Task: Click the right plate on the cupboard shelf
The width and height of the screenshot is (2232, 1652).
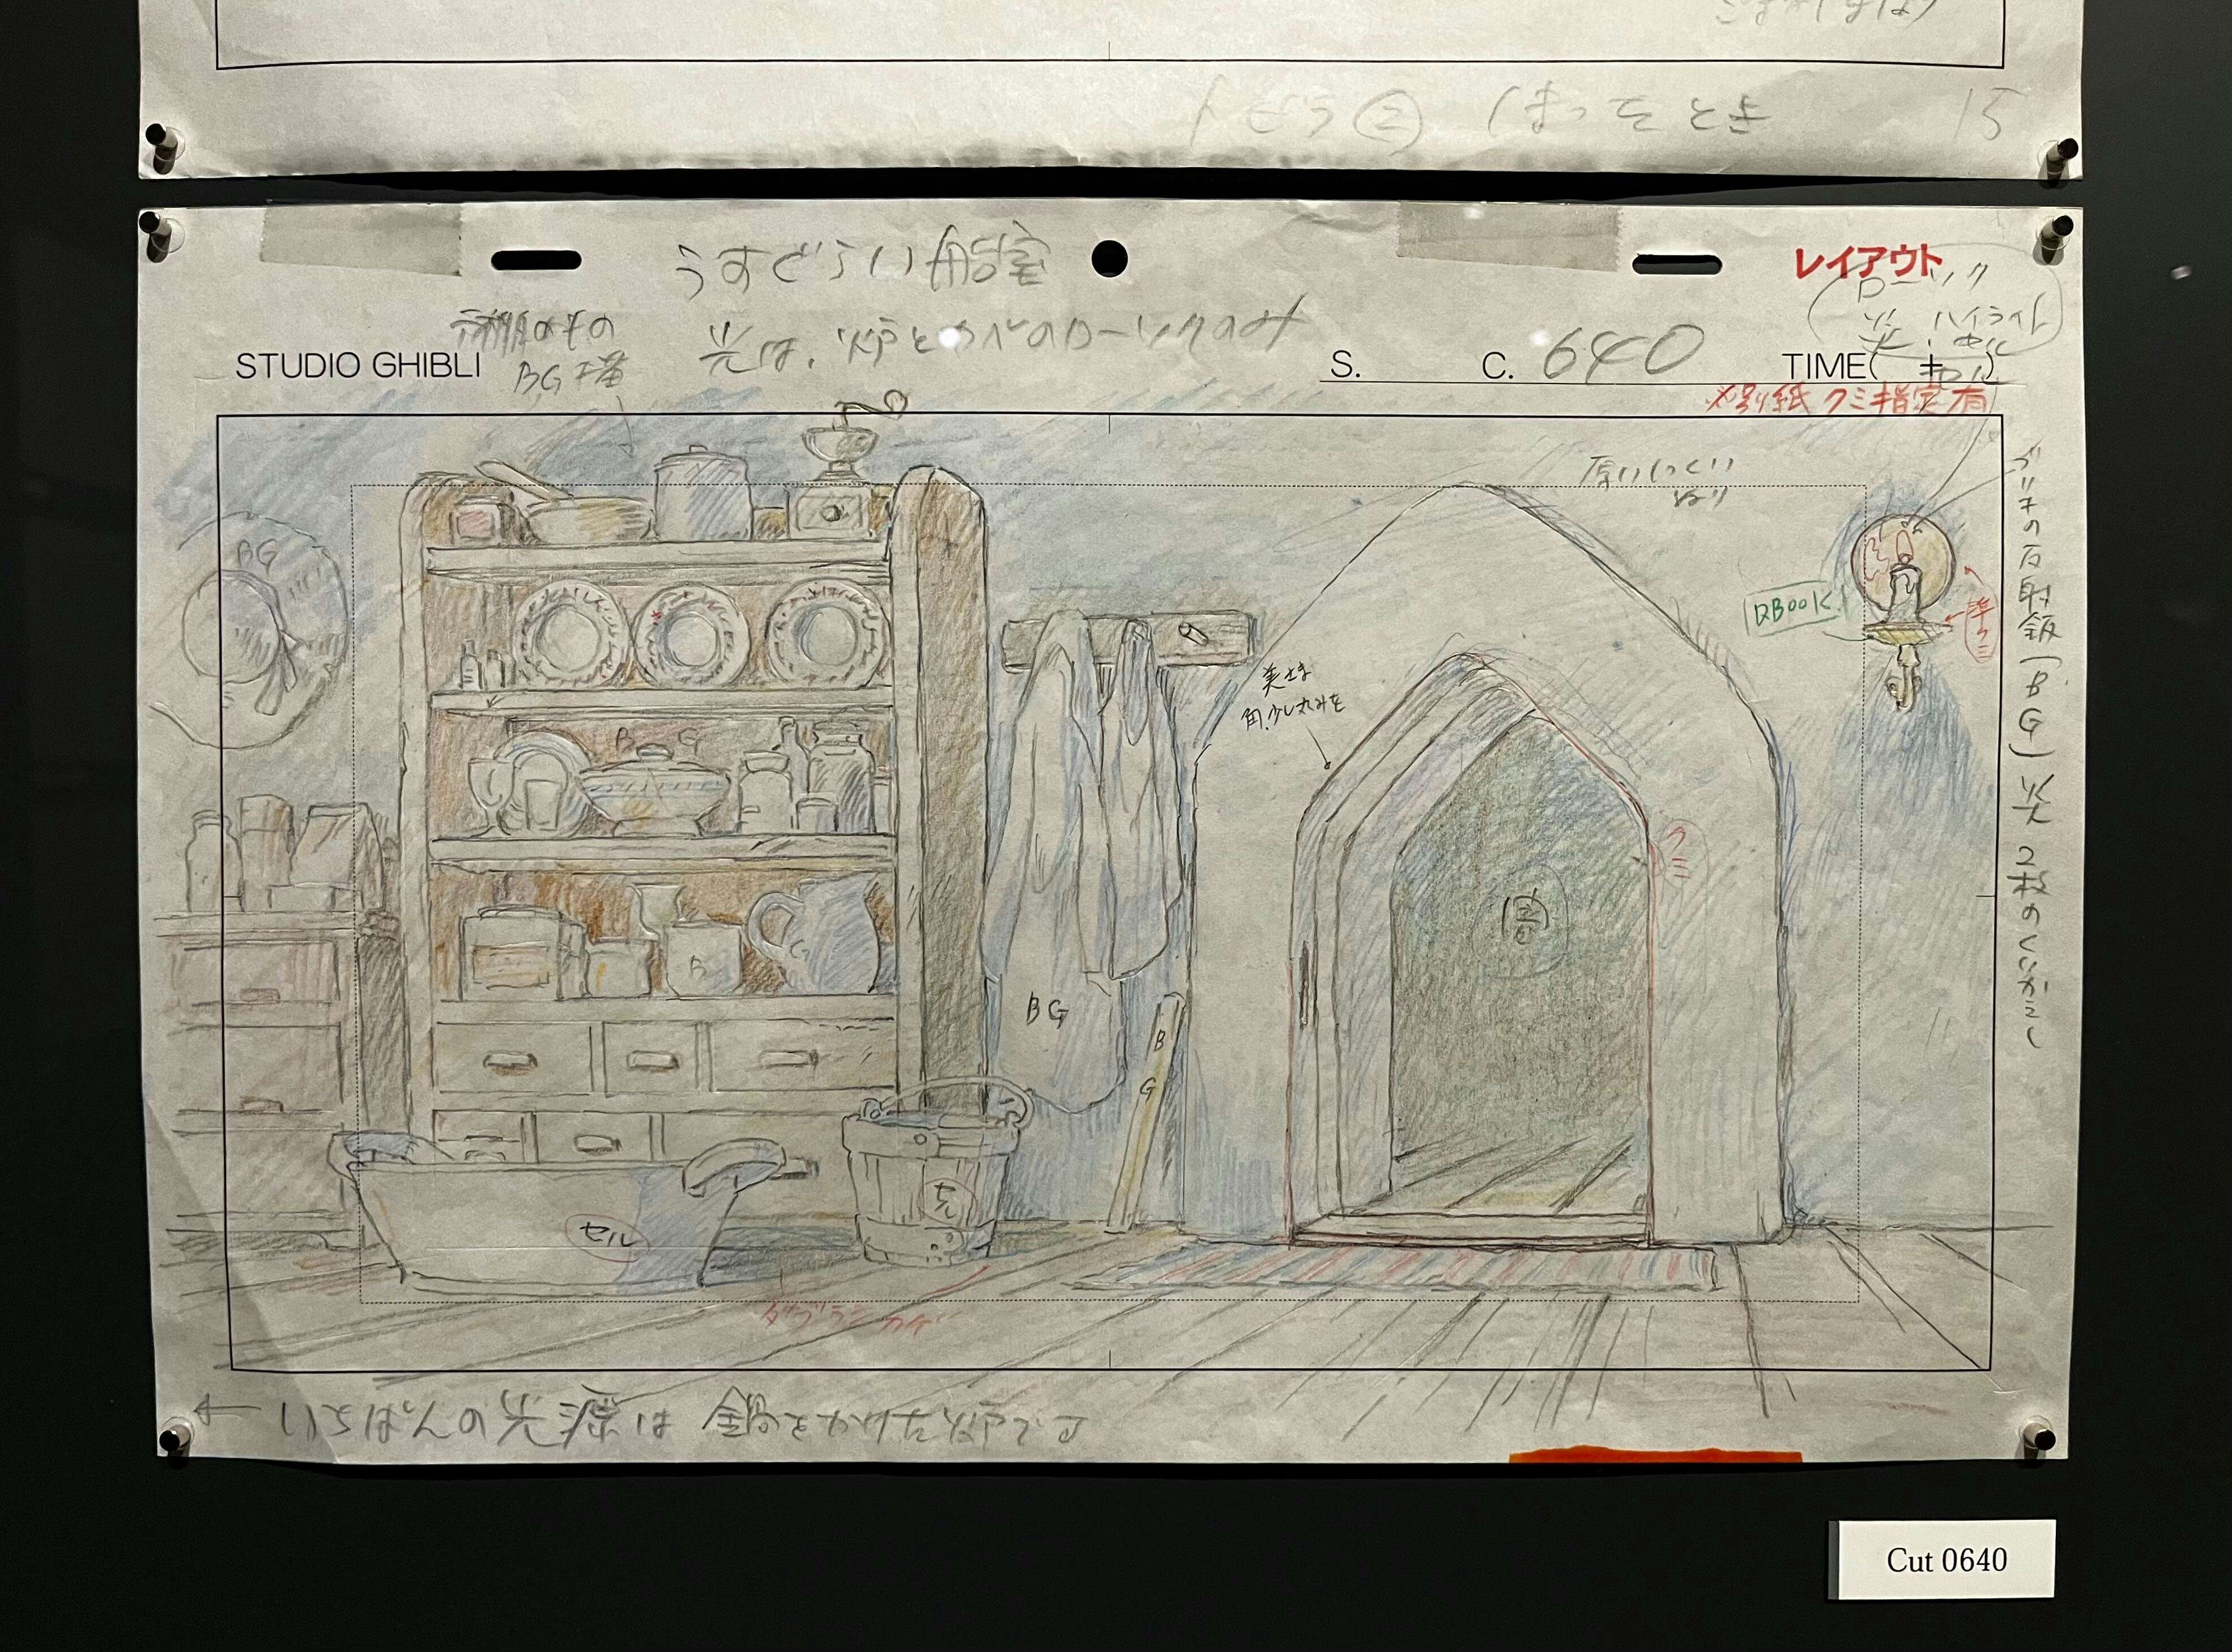Action: click(827, 634)
